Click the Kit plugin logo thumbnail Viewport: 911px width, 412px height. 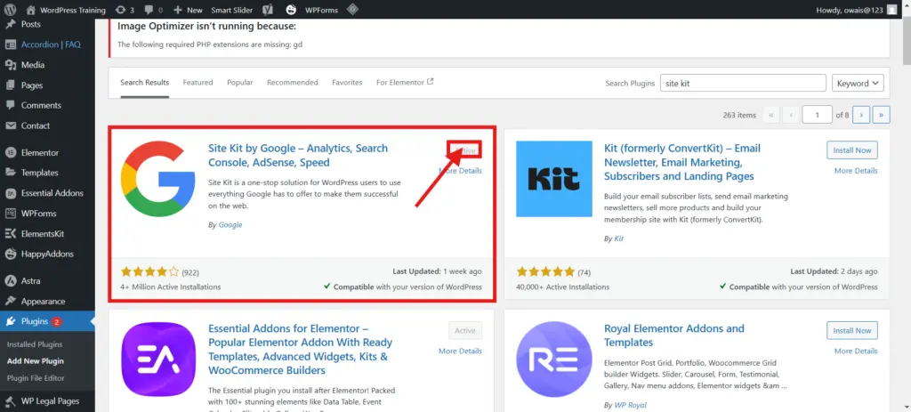click(554, 179)
